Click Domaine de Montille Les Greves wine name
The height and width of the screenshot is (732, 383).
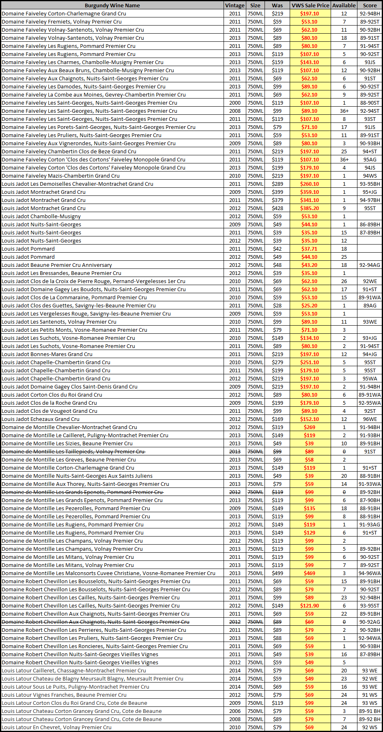[69, 460]
